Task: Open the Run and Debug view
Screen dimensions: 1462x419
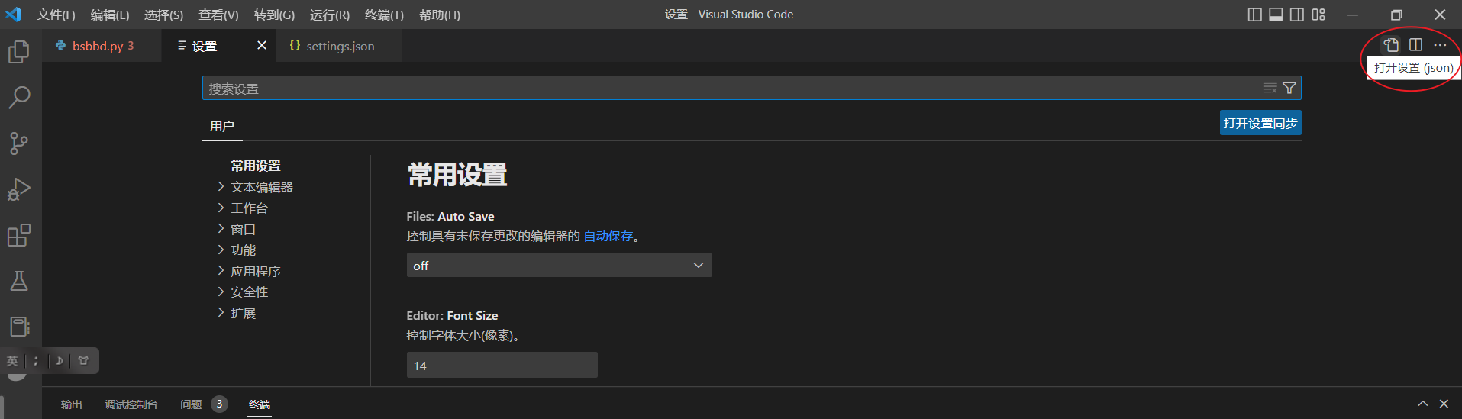Action: tap(19, 189)
